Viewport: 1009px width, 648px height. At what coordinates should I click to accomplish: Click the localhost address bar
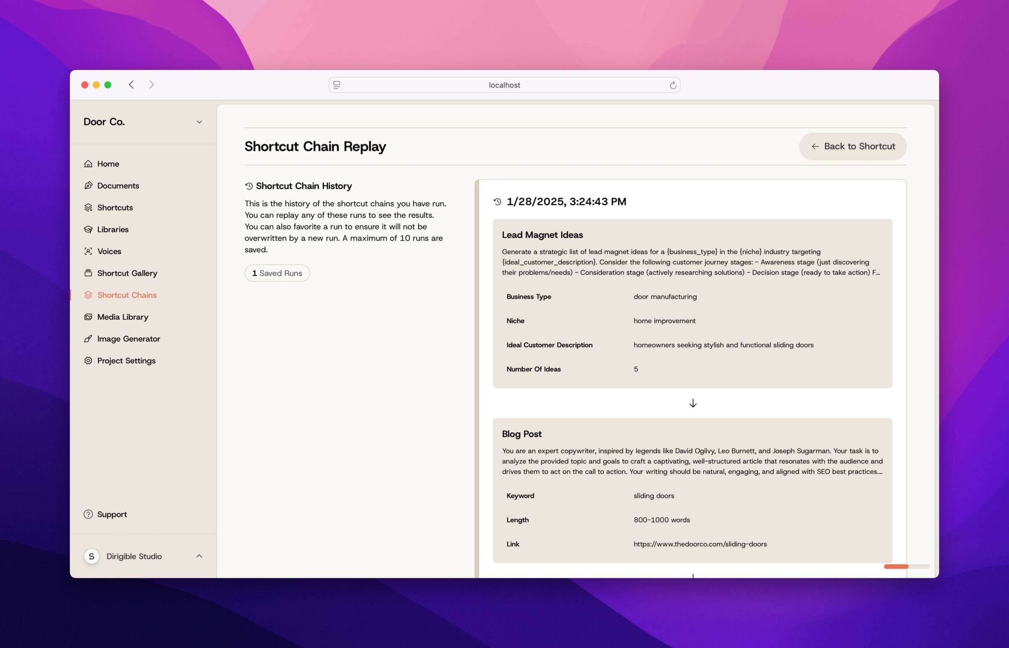(x=504, y=85)
